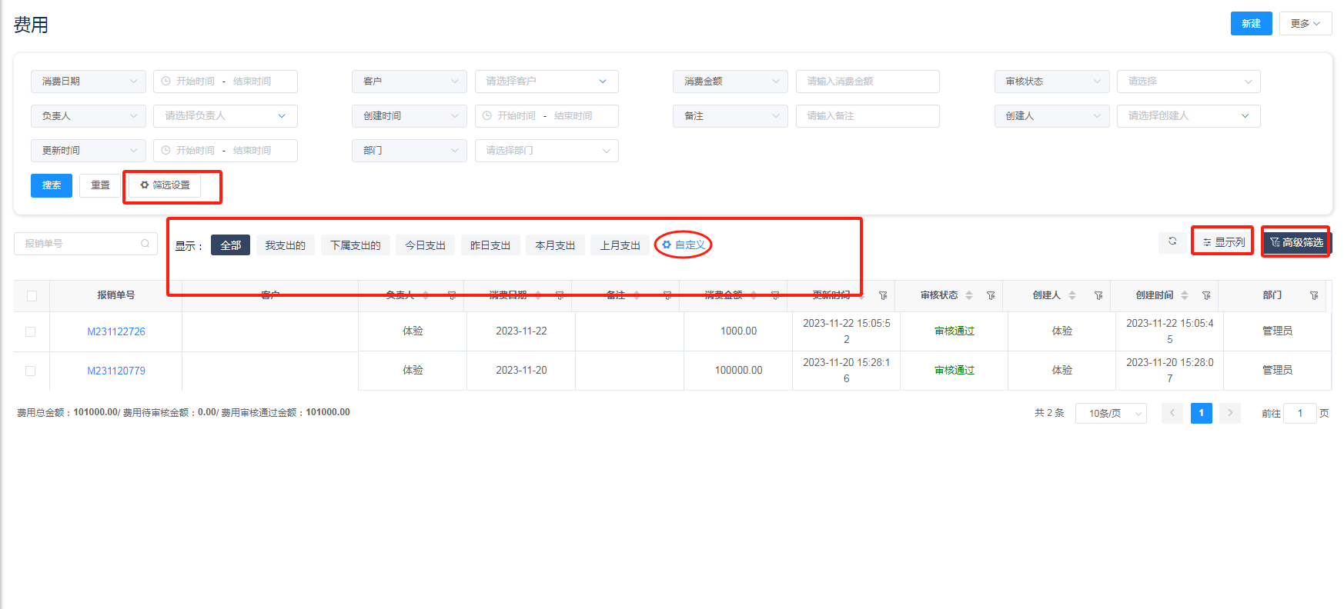Click filter icon on 负责人 column
This screenshot has width=1344, height=609.
tap(452, 295)
